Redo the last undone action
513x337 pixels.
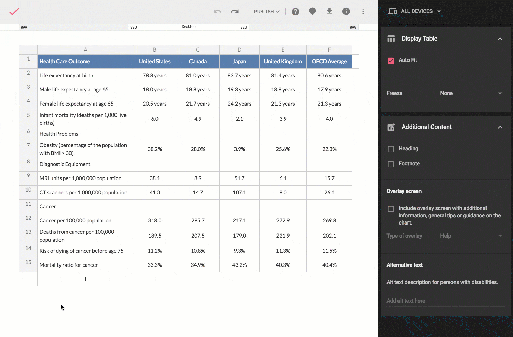pyautogui.click(x=235, y=12)
